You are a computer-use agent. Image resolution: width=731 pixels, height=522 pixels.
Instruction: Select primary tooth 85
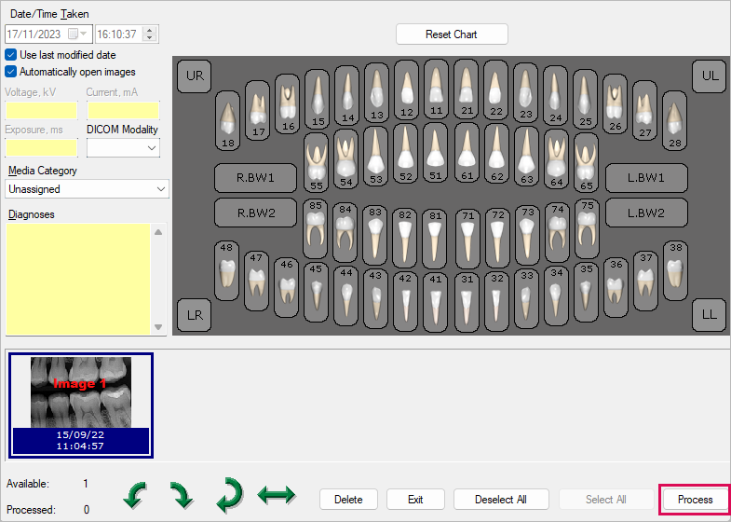315,228
